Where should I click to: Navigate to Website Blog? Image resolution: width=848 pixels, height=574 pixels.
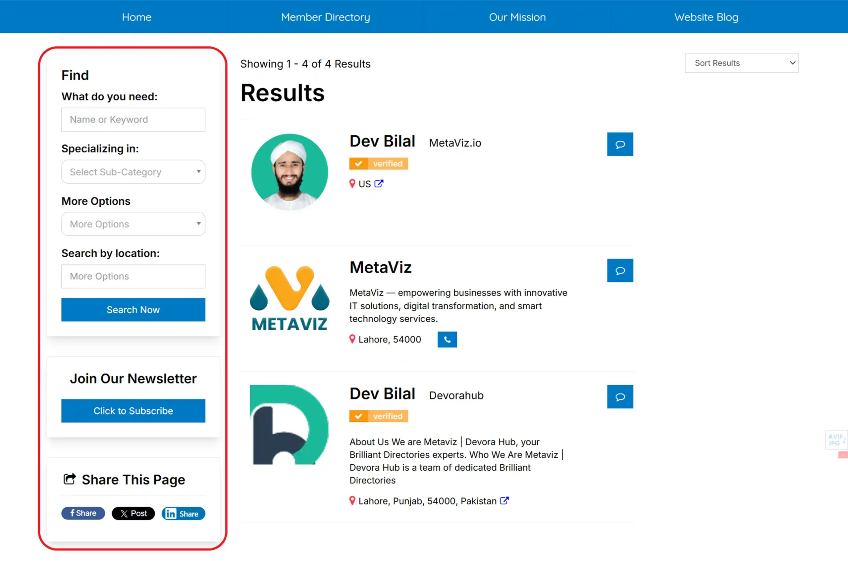pos(706,17)
